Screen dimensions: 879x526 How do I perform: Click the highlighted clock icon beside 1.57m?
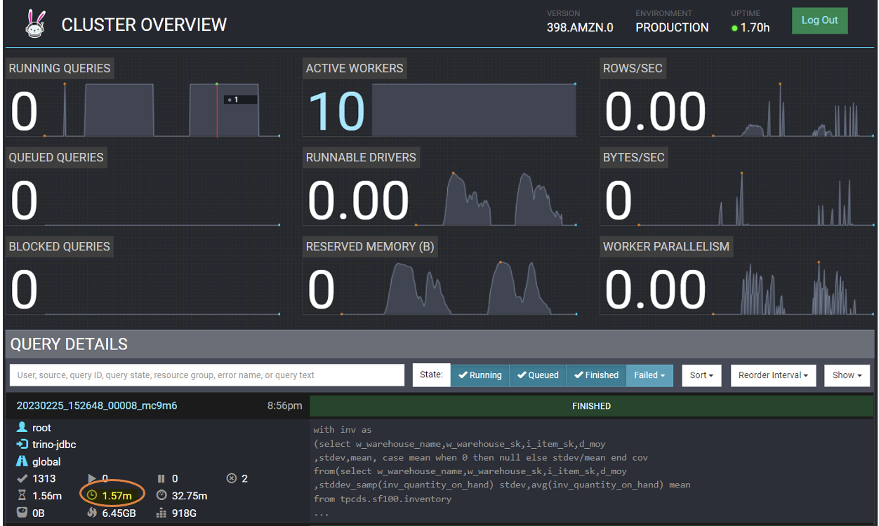coord(91,496)
